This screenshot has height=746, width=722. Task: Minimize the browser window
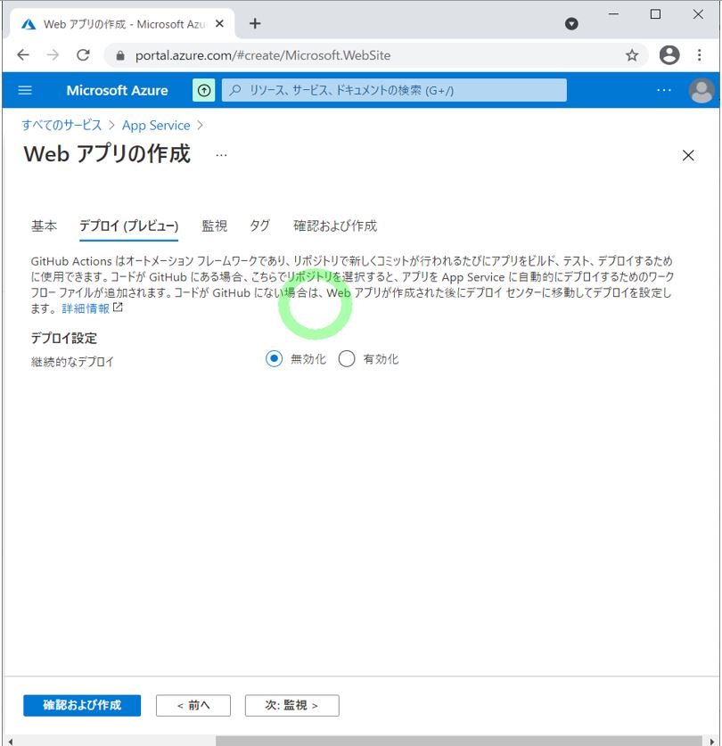[x=613, y=14]
